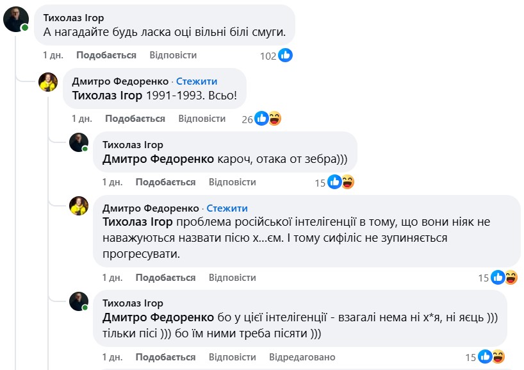Open Дмитро Федоренко's avatar on 1991-1993 reply

[49, 83]
